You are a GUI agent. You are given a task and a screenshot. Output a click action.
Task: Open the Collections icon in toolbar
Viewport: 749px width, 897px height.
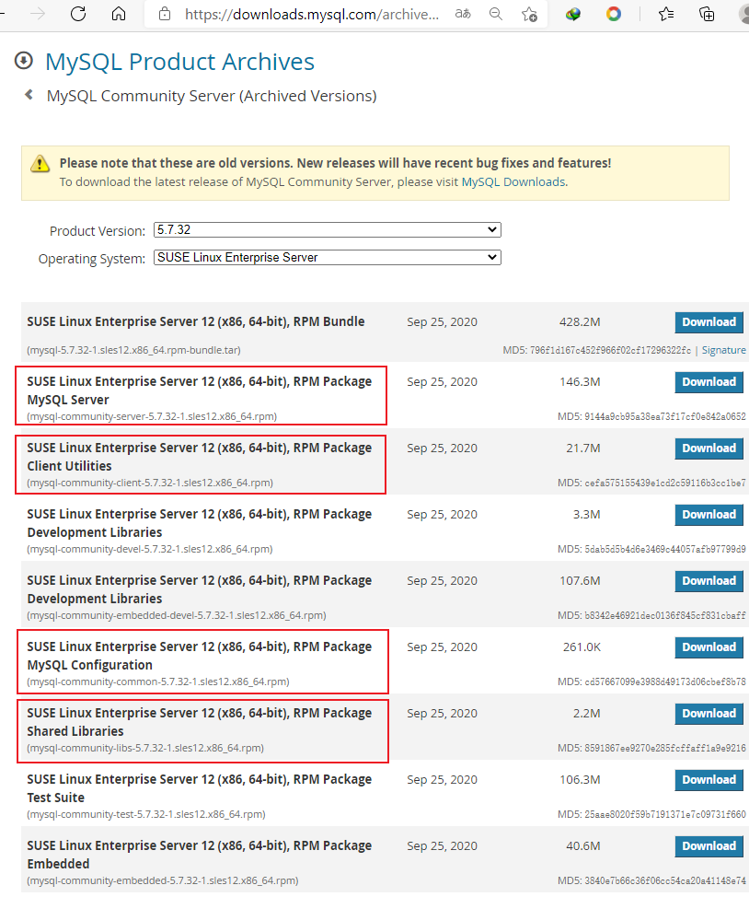point(707,14)
